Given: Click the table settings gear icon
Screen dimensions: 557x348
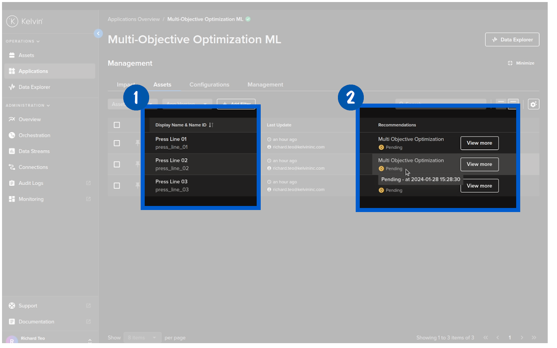Looking at the screenshot, I should pyautogui.click(x=533, y=104).
